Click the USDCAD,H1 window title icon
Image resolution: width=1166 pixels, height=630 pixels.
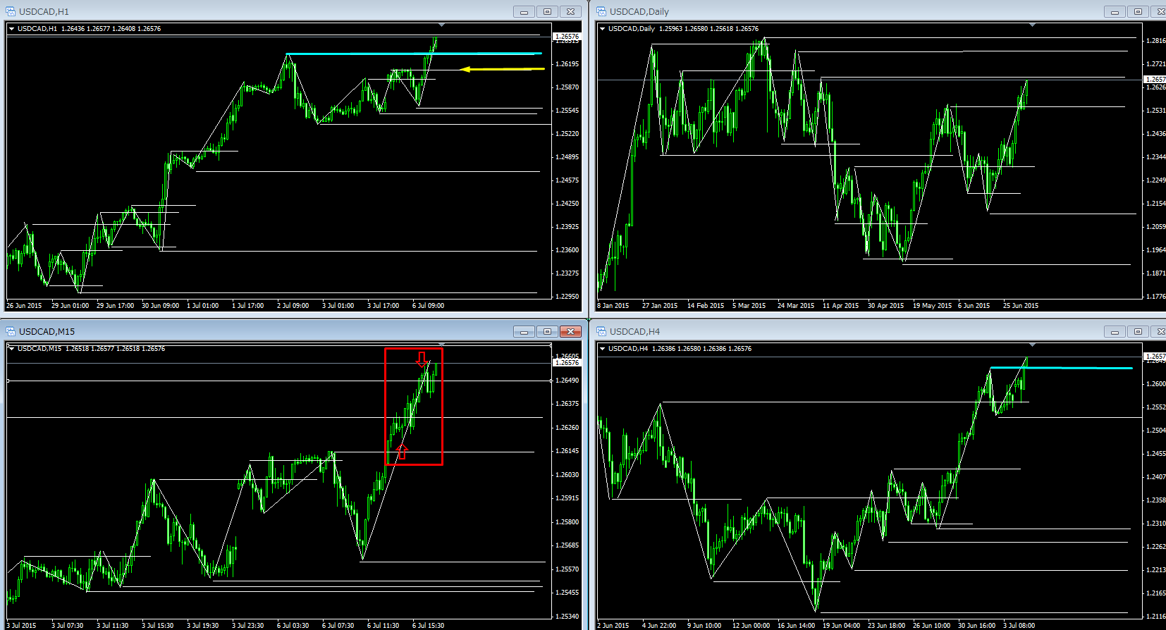pos(11,11)
